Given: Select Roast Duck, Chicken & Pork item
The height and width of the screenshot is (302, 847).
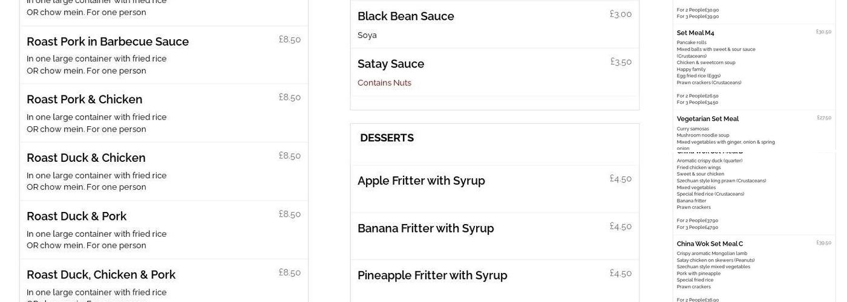Looking at the screenshot, I should pos(101,275).
